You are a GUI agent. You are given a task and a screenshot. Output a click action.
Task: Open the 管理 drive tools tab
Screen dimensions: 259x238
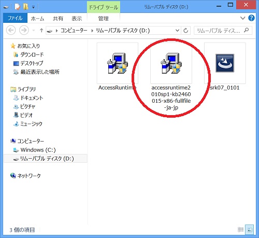(x=104, y=18)
